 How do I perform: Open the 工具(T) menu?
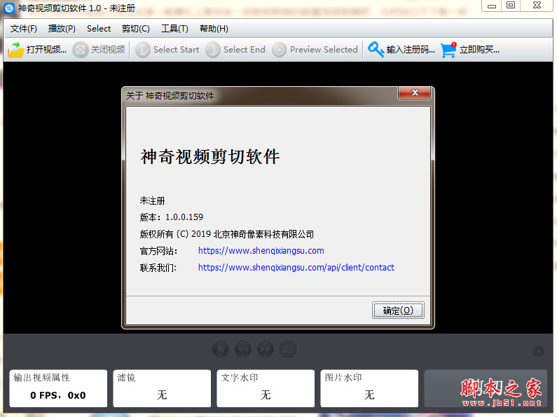[174, 29]
